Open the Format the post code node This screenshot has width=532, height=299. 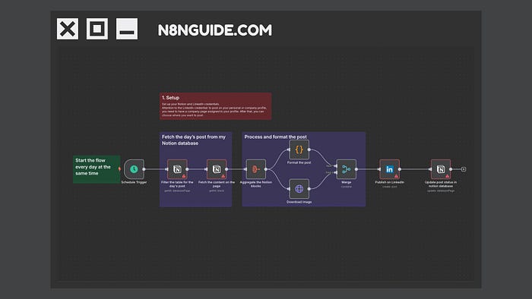coord(299,149)
